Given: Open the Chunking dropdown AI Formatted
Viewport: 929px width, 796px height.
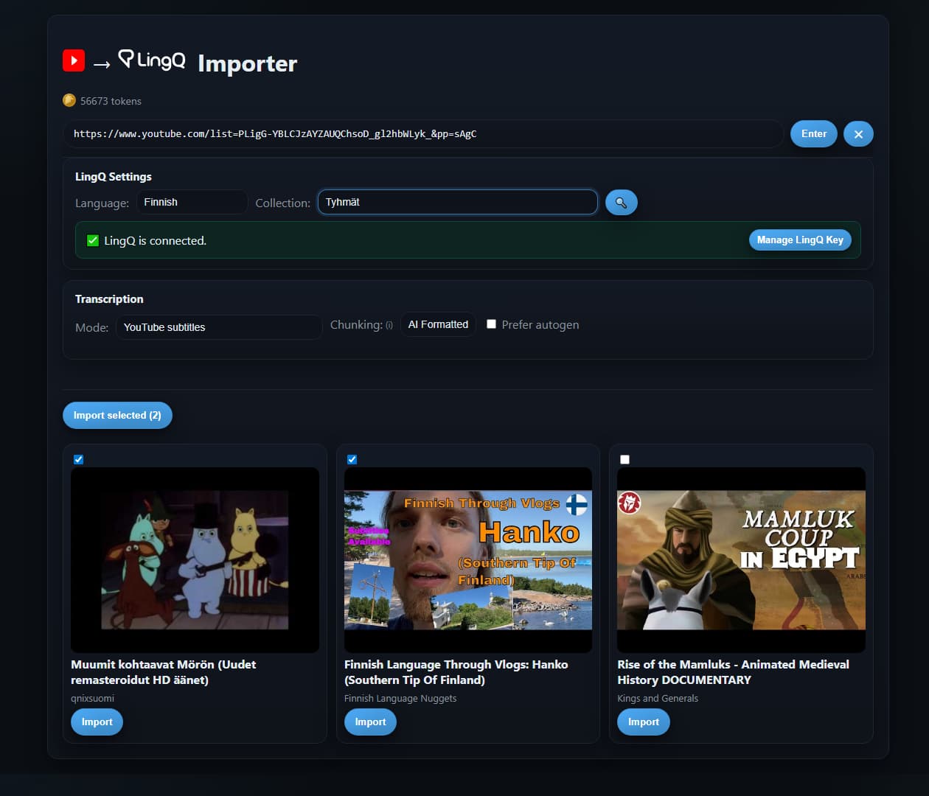Looking at the screenshot, I should [438, 324].
